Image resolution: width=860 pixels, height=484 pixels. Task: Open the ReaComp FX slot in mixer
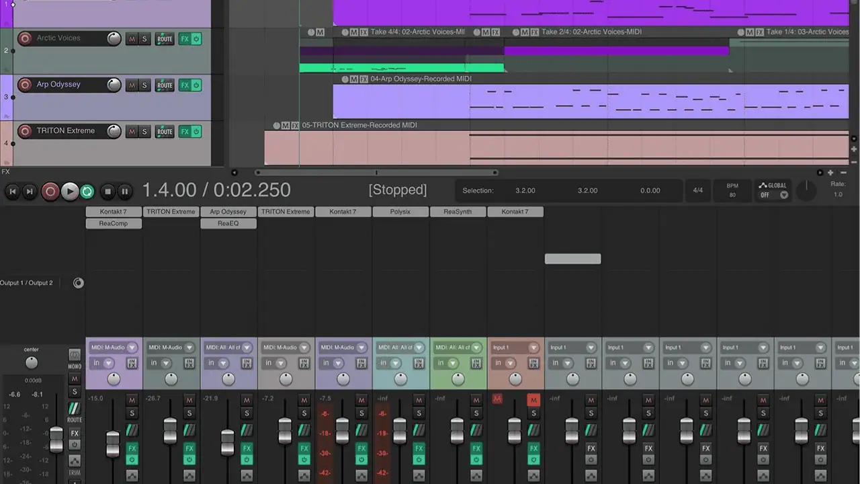pos(114,223)
